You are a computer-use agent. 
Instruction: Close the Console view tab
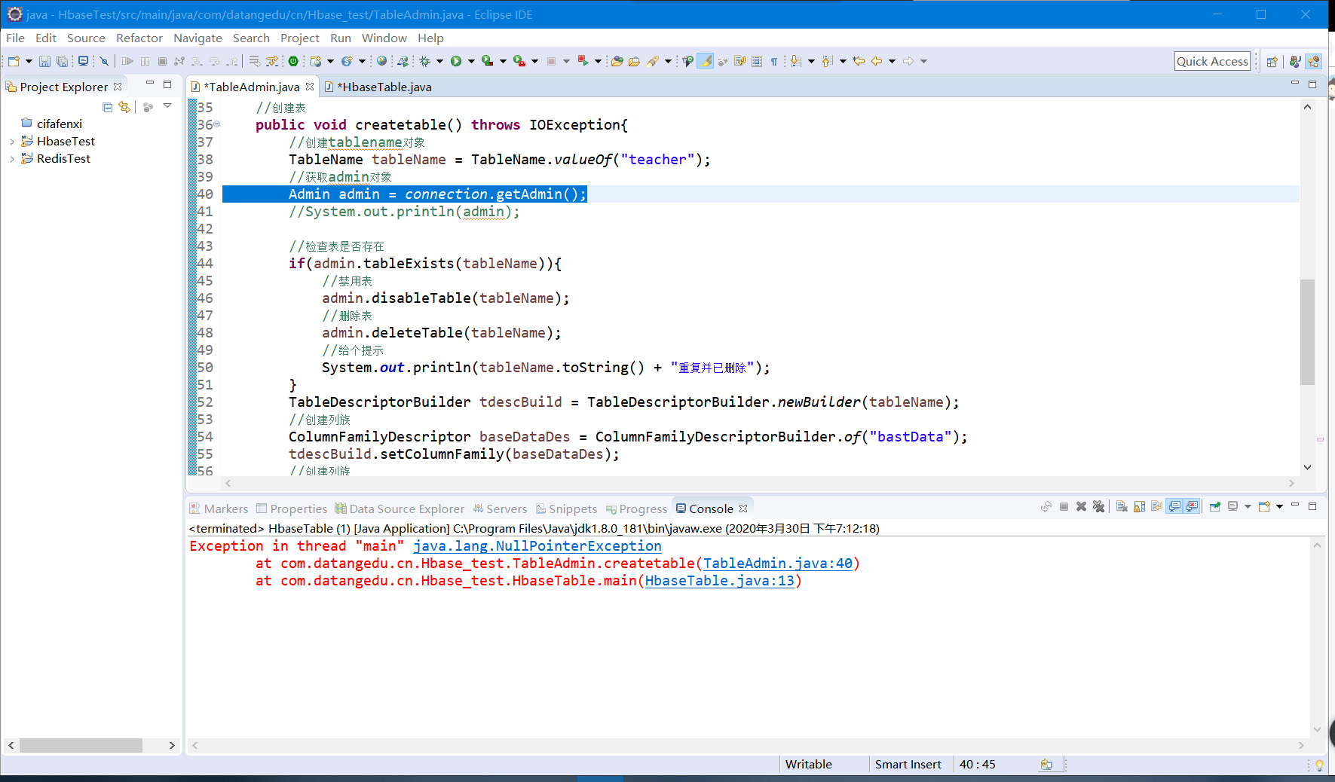point(743,509)
